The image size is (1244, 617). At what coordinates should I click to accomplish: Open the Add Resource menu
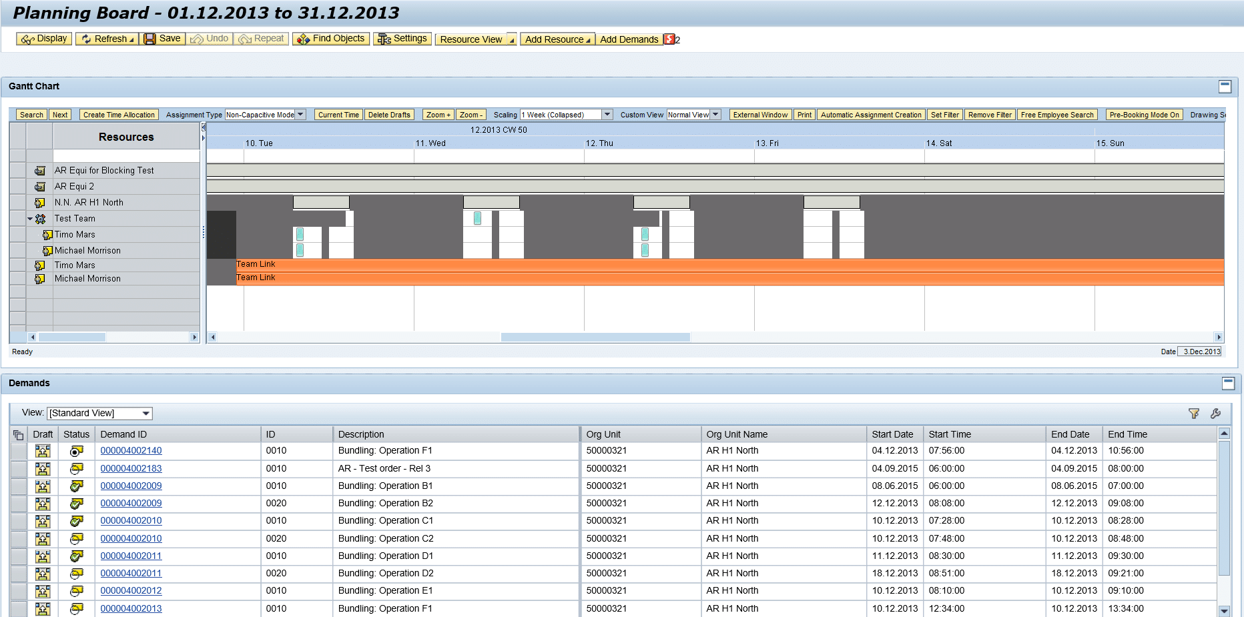(x=557, y=39)
